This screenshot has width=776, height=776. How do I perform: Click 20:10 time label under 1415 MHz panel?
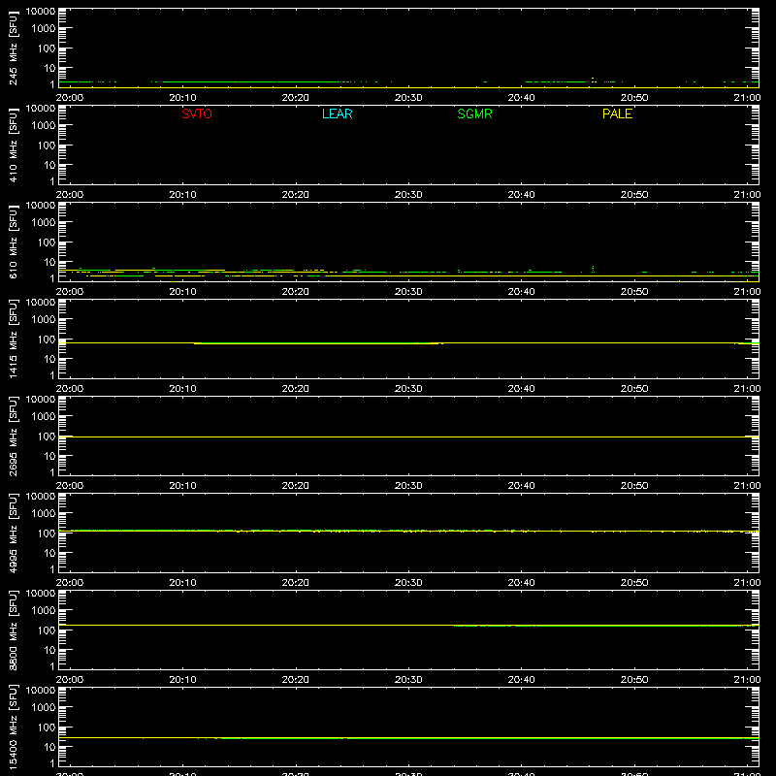pyautogui.click(x=182, y=389)
